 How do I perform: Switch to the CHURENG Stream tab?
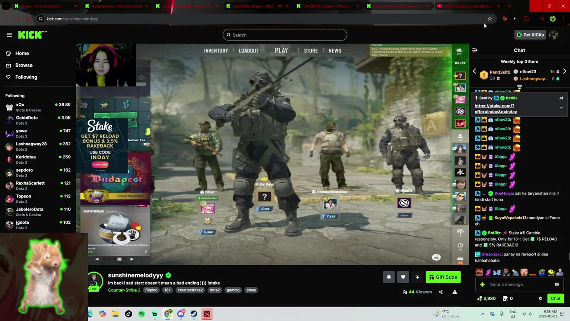[x=327, y=6]
